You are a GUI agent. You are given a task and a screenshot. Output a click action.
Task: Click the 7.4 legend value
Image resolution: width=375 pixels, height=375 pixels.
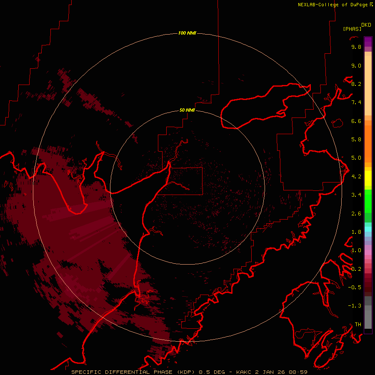(x=356, y=102)
